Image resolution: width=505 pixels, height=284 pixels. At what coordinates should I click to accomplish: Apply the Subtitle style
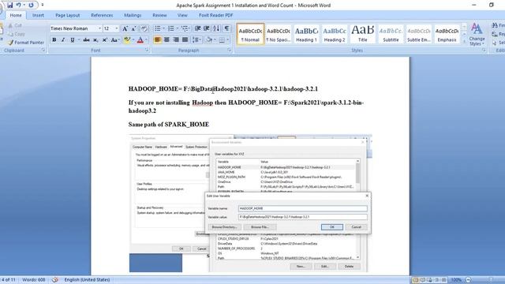tap(391, 34)
